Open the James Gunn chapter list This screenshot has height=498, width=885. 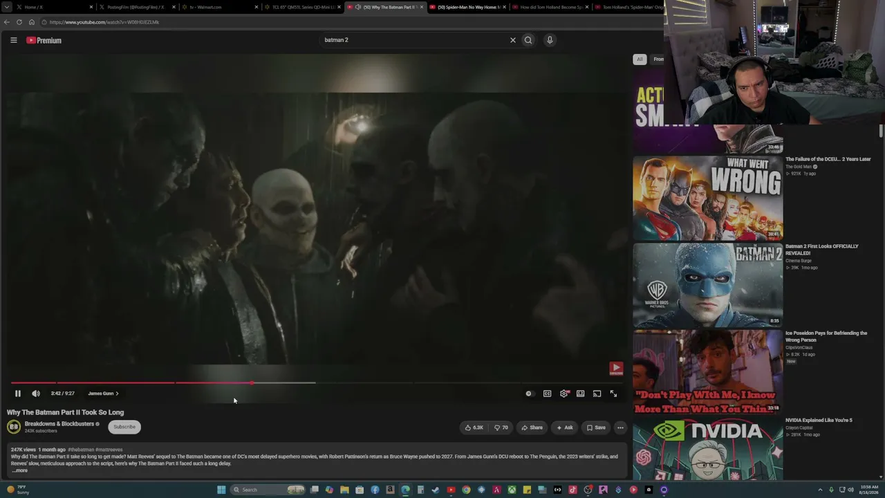103,394
